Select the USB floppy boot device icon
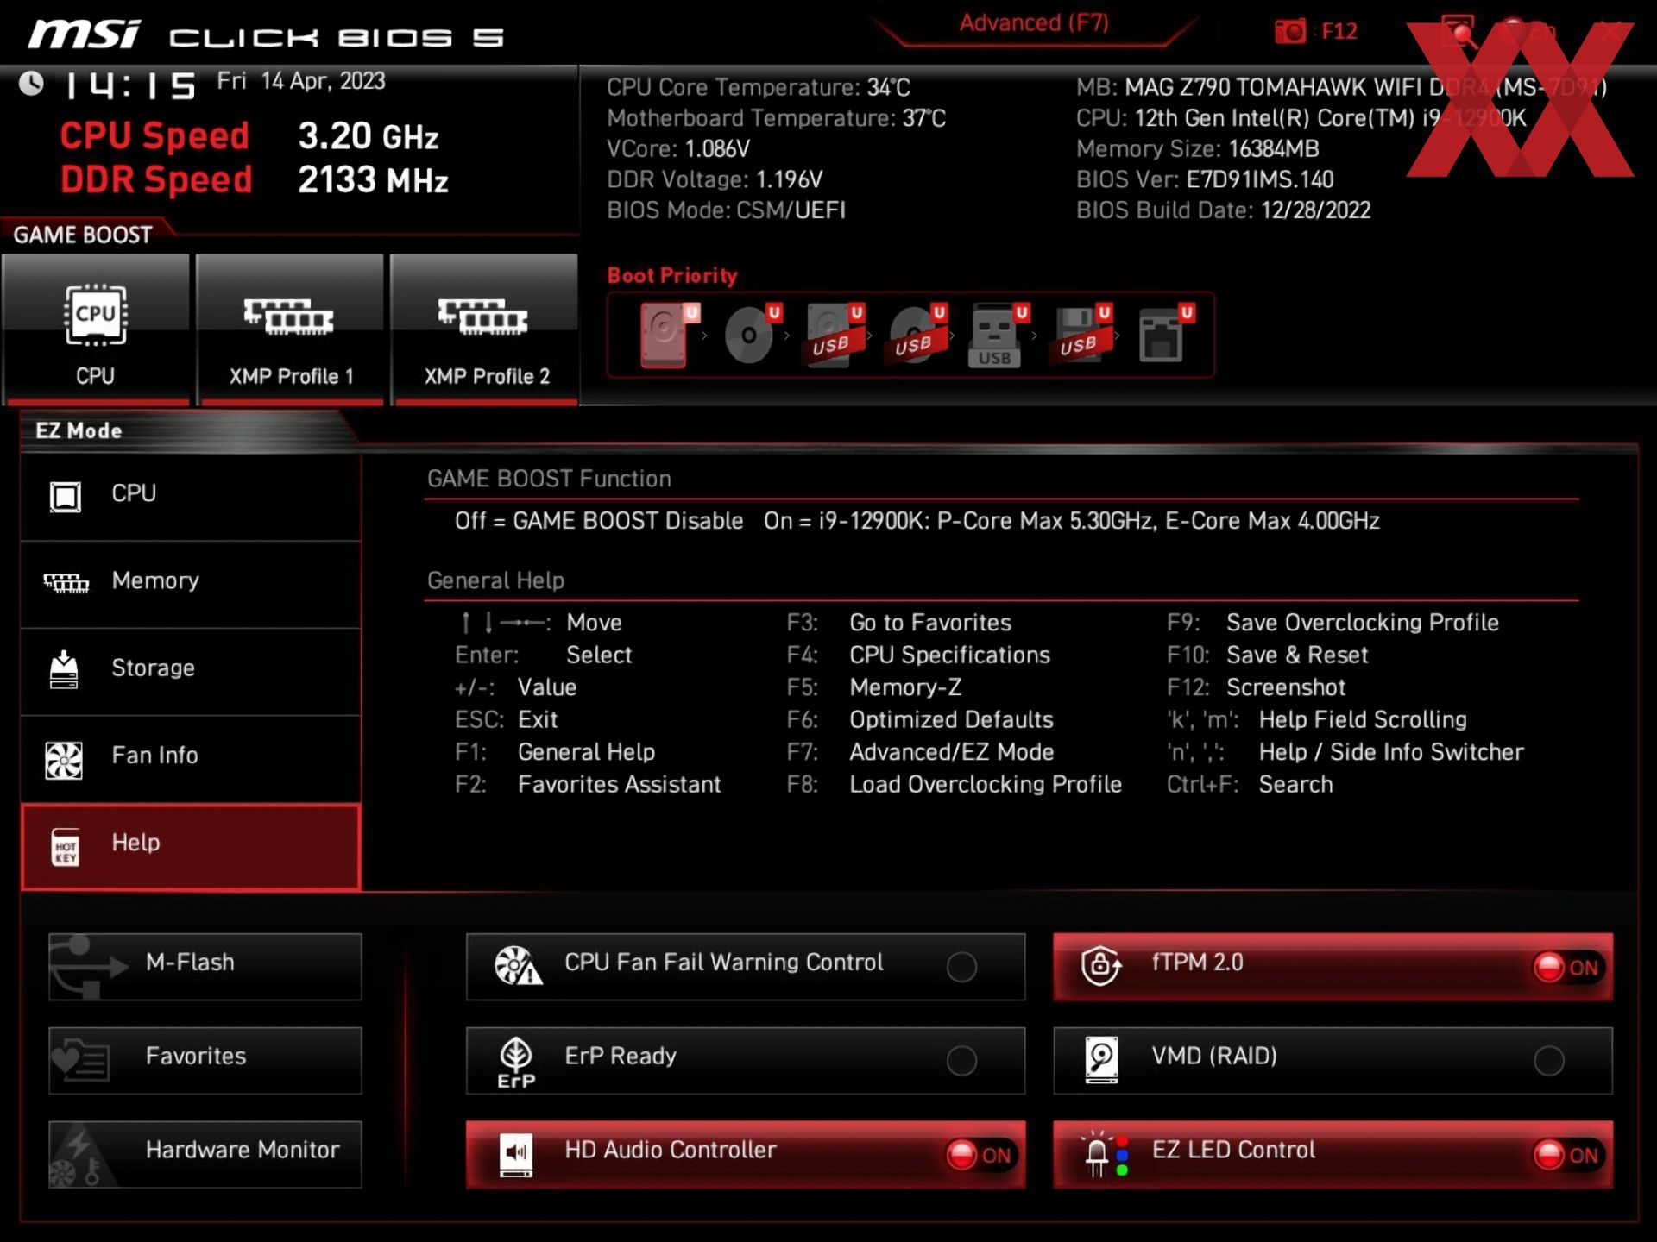Image resolution: width=1657 pixels, height=1242 pixels. (1079, 336)
